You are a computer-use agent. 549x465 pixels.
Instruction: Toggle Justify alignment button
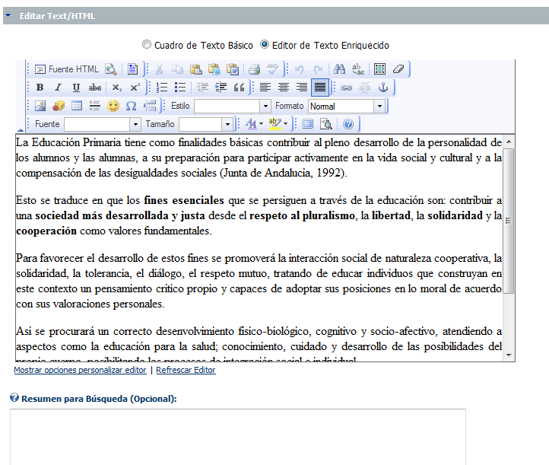[320, 88]
